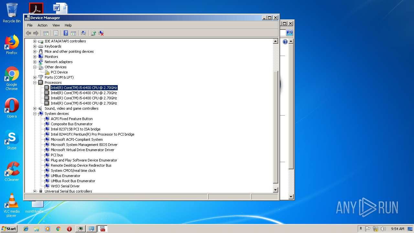Viewport: 414px width, 233px height.
Task: Select the CCleaner desktop shortcut
Action: pyautogui.click(x=12, y=172)
